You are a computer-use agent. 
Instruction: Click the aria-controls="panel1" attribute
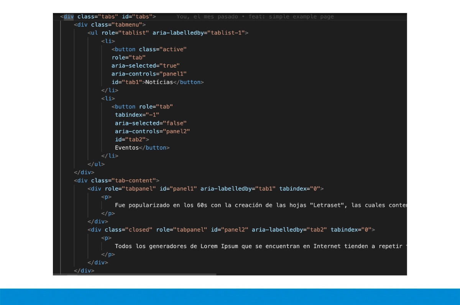tap(149, 74)
